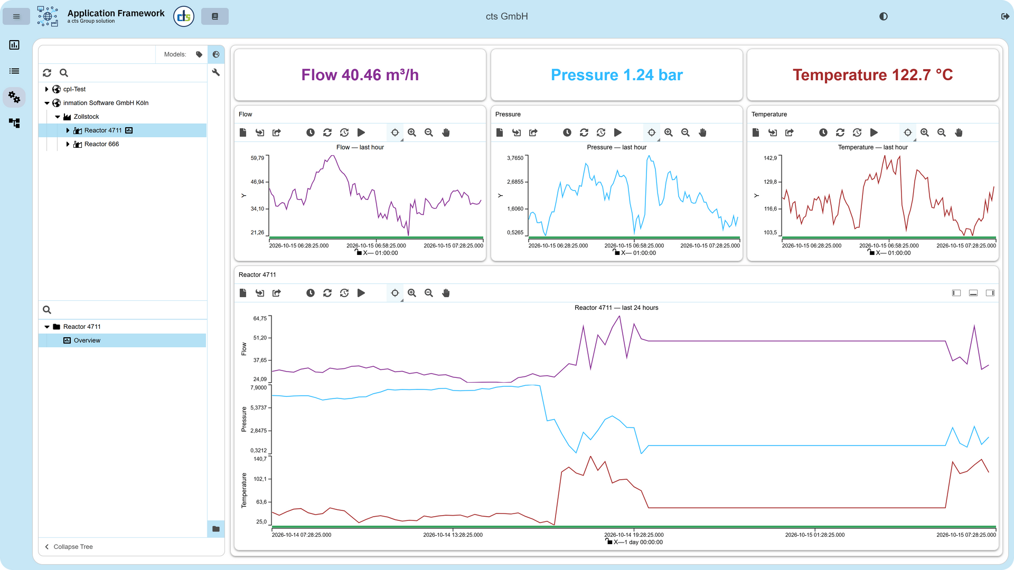
Task: Expand Reactor 666 tree node
Action: coord(68,144)
